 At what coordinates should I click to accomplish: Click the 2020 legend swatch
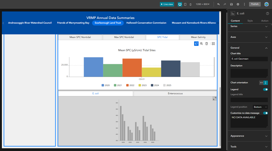point(103,85)
